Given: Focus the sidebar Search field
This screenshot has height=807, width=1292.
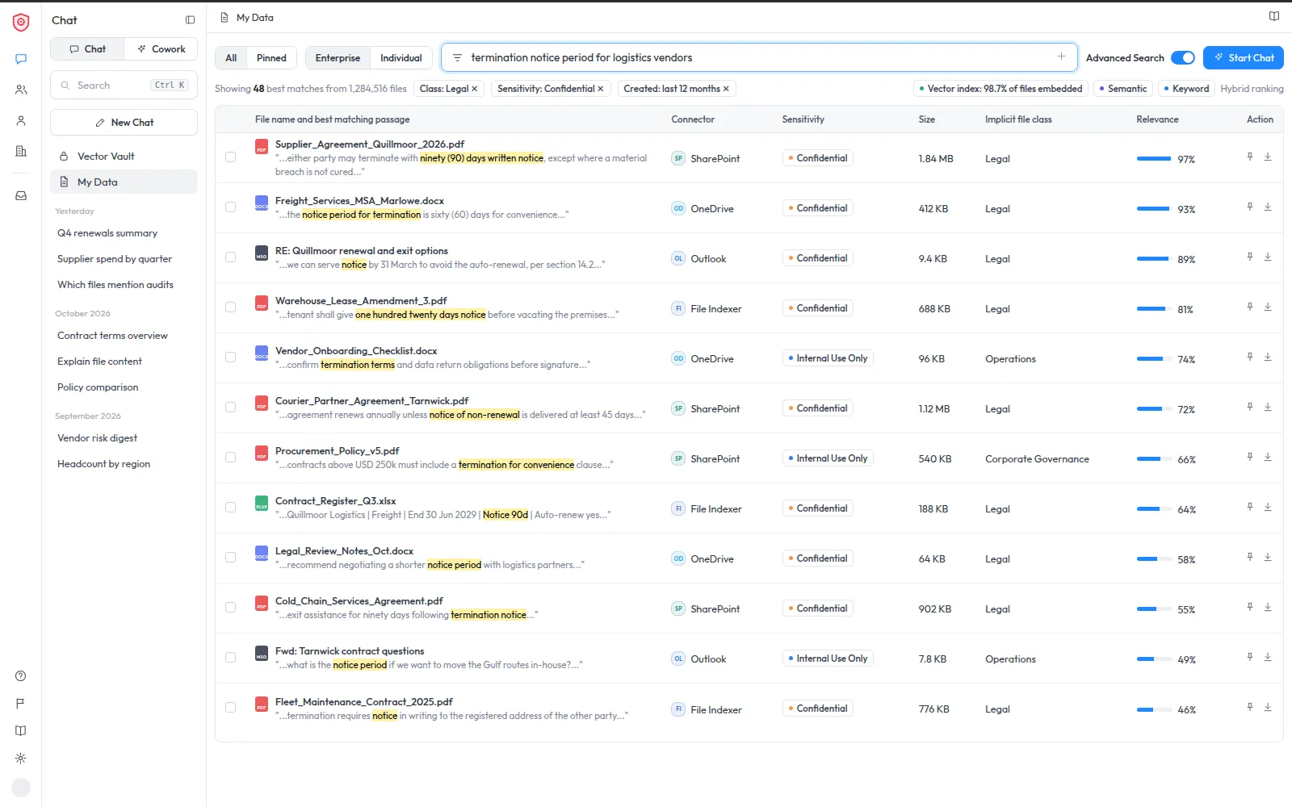Looking at the screenshot, I should click(x=124, y=86).
